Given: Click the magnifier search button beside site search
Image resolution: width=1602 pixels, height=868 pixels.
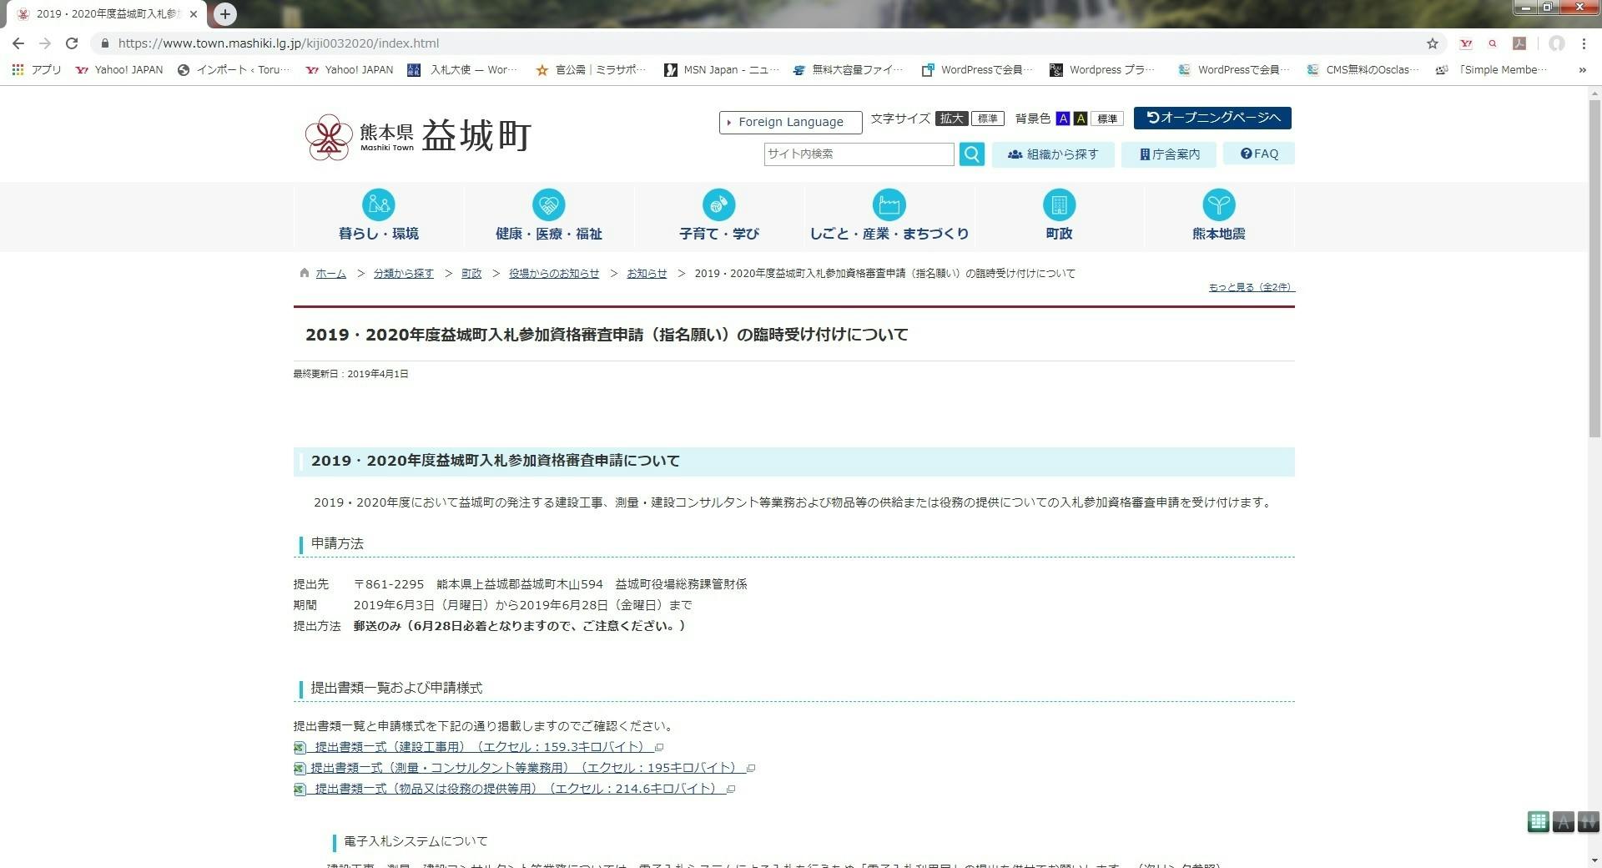Looking at the screenshot, I should pyautogui.click(x=971, y=154).
